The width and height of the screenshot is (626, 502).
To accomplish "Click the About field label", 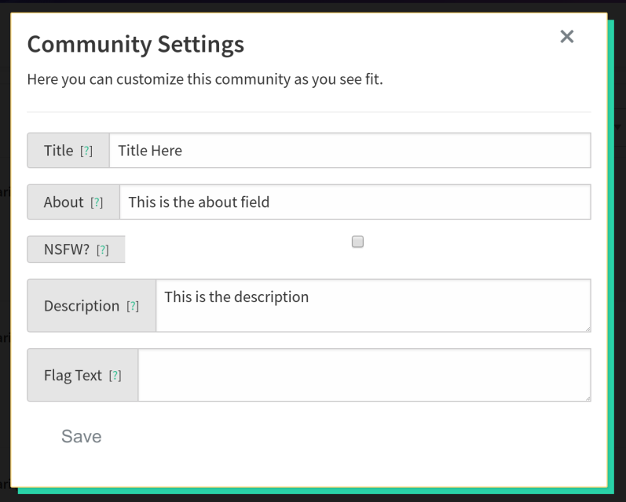I will coord(64,202).
